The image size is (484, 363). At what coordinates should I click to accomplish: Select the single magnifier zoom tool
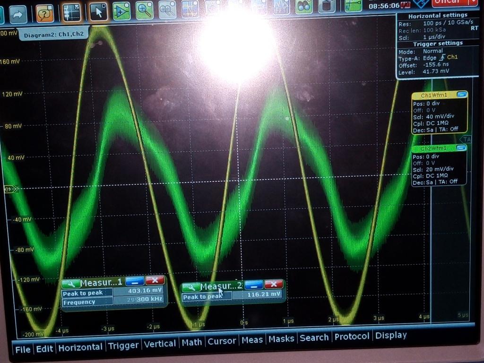[144, 10]
